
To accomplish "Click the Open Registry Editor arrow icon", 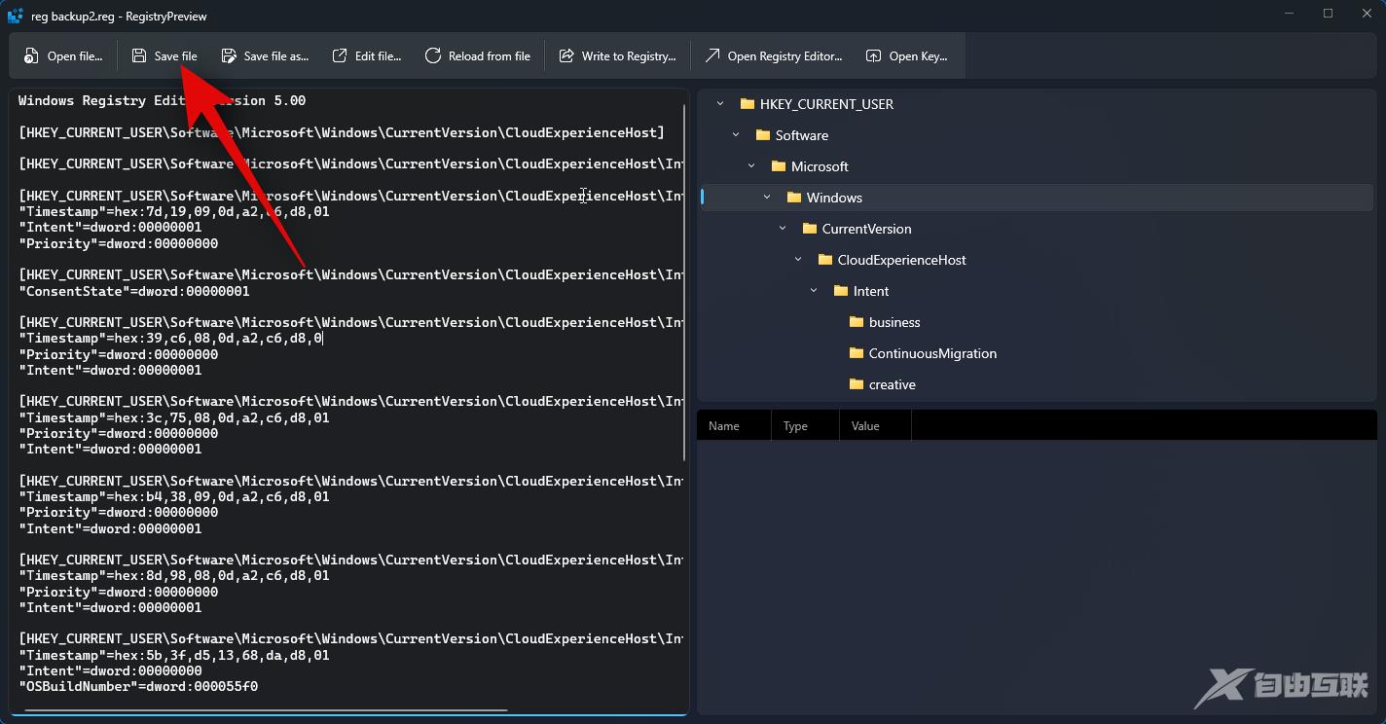I will pyautogui.click(x=712, y=56).
